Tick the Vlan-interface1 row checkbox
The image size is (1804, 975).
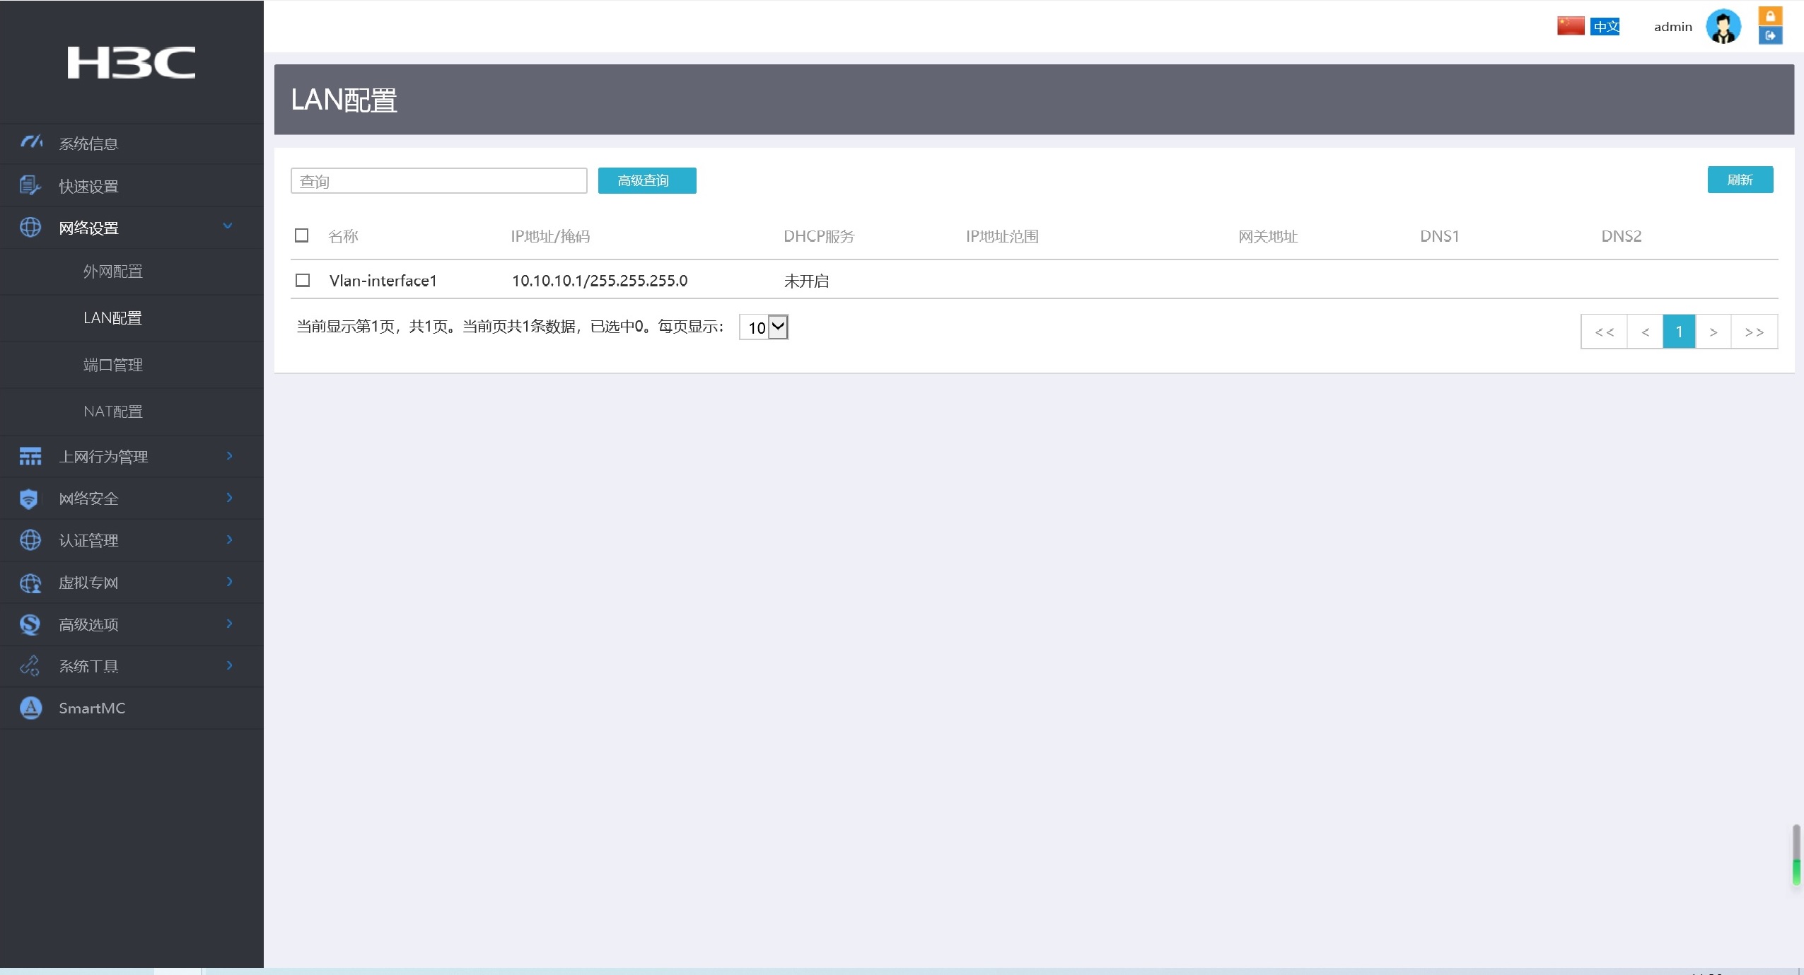(303, 281)
